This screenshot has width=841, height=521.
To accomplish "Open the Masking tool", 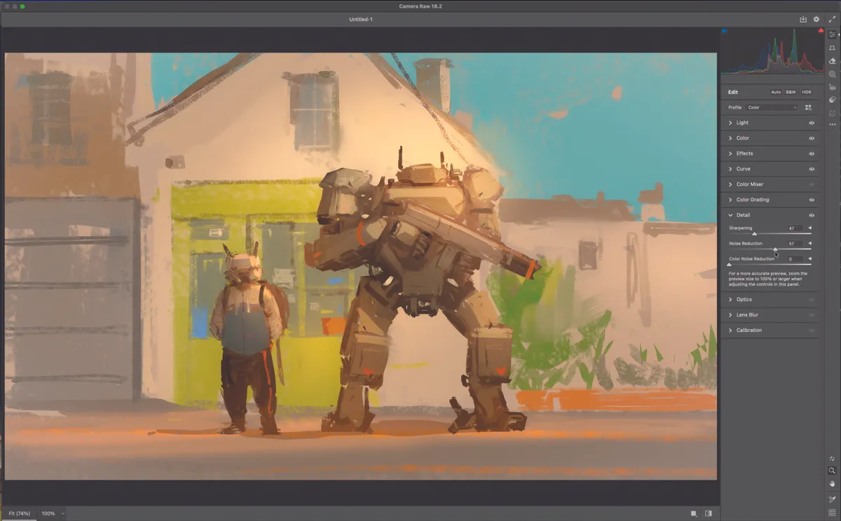I will pyautogui.click(x=832, y=74).
